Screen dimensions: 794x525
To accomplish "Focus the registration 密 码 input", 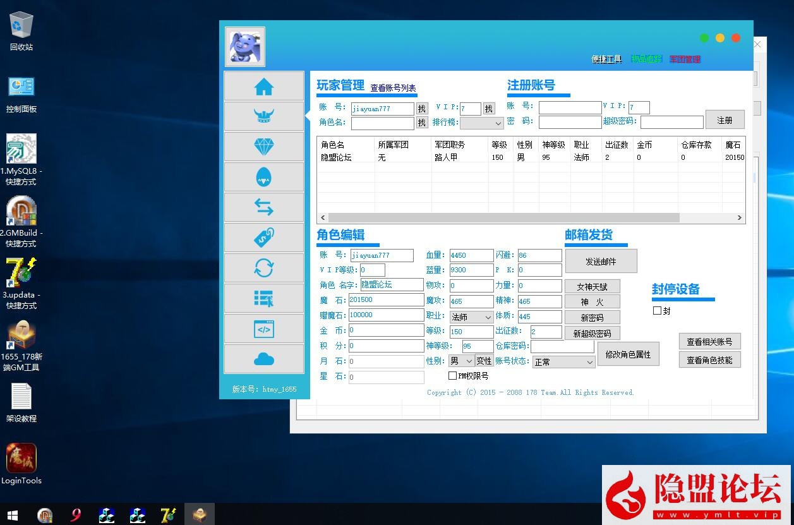I will pos(570,122).
